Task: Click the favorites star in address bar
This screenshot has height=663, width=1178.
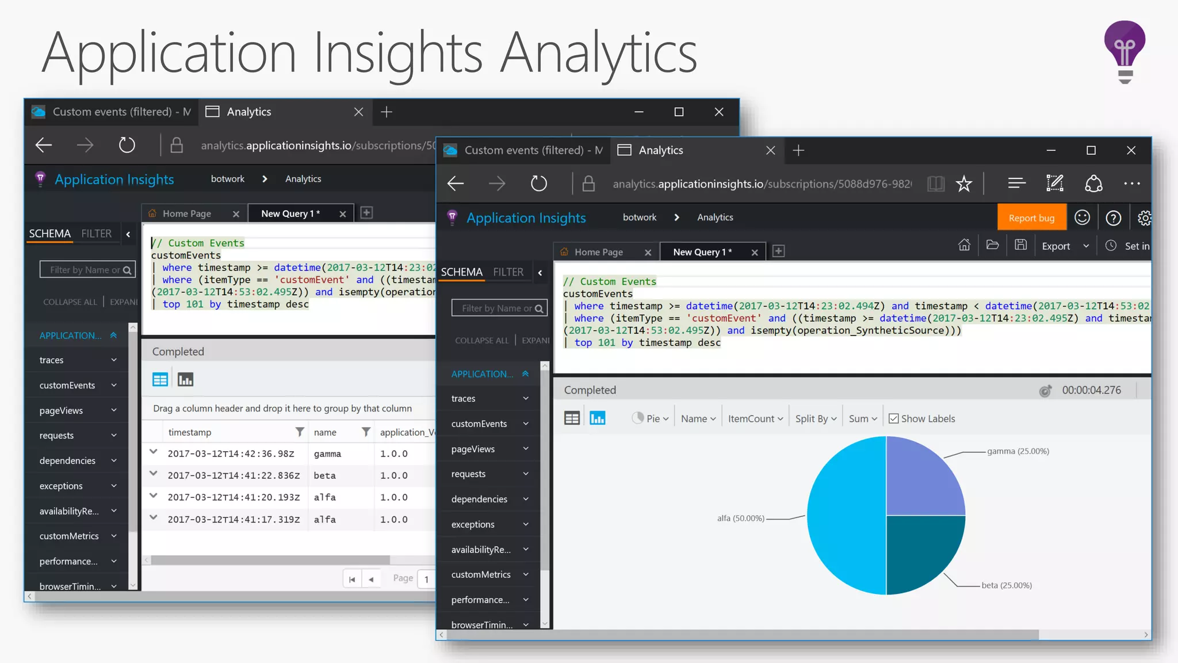Action: [x=964, y=184]
